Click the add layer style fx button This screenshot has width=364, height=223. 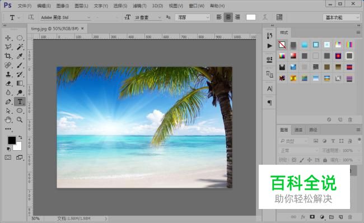click(x=303, y=217)
